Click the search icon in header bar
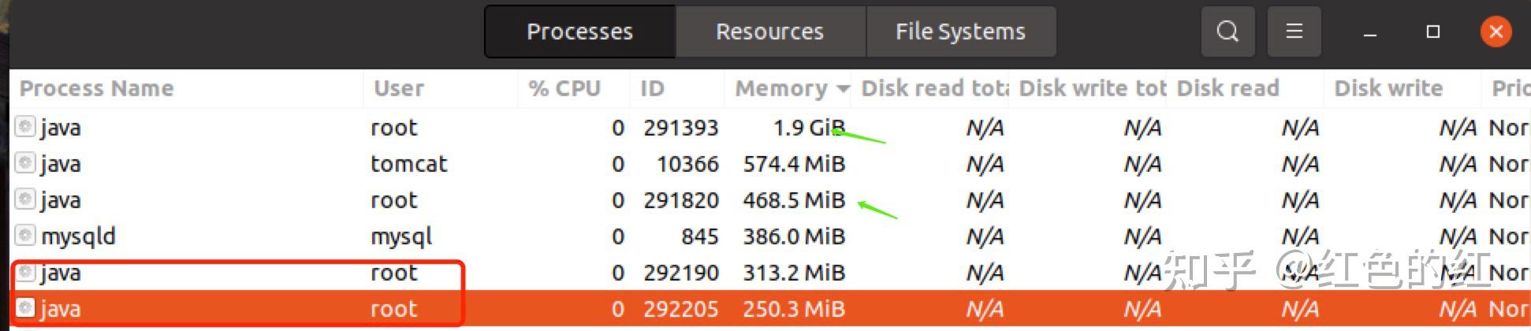The image size is (1531, 331). [x=1227, y=32]
